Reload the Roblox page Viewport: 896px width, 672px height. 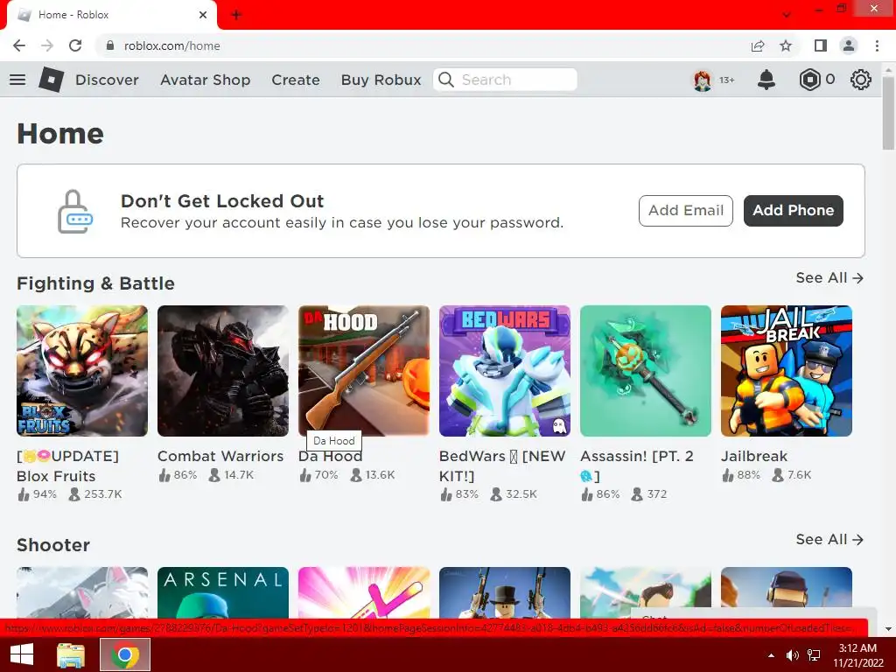(x=75, y=45)
